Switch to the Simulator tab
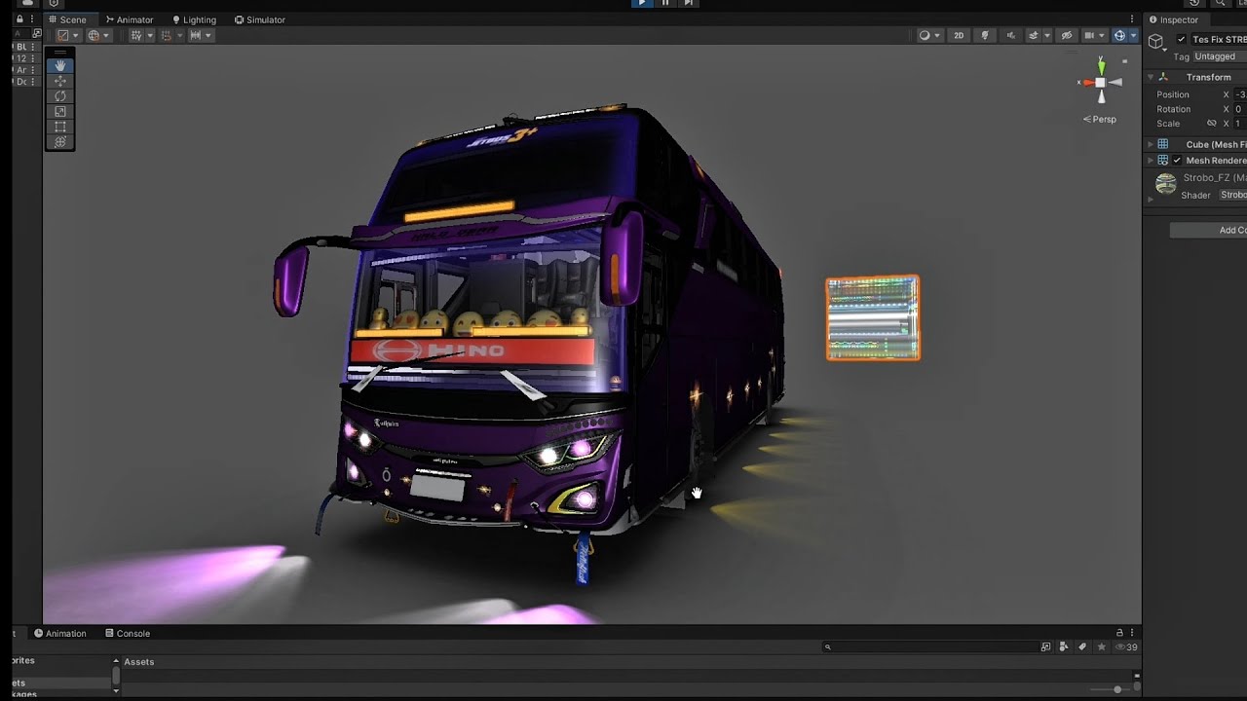 (x=259, y=19)
